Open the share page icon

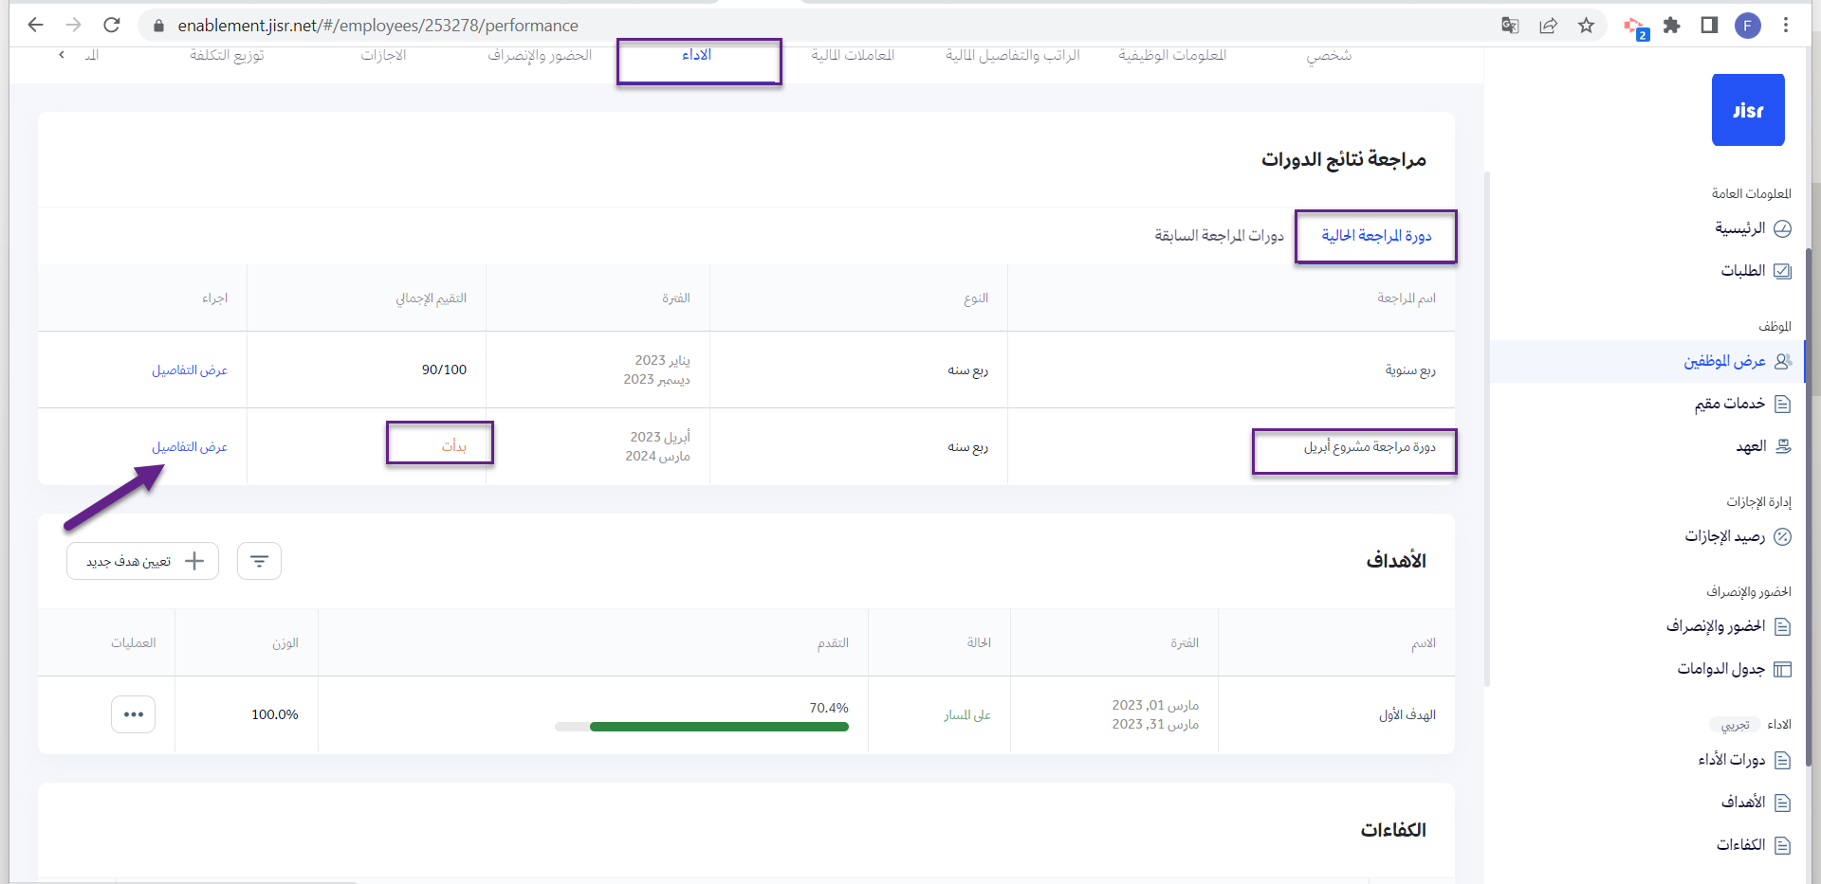pos(1548,26)
